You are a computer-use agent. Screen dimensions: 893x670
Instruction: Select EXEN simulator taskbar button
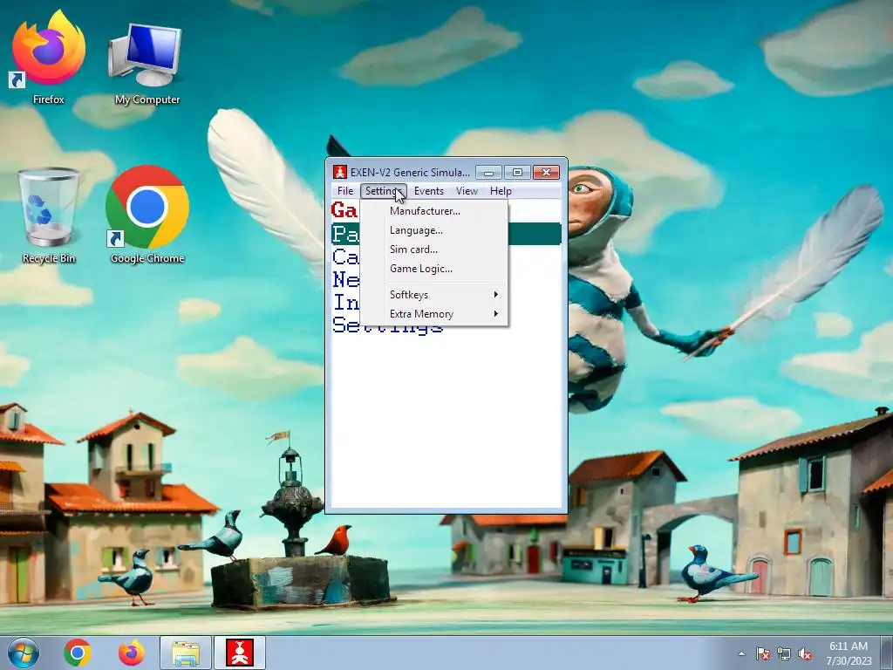click(x=240, y=653)
